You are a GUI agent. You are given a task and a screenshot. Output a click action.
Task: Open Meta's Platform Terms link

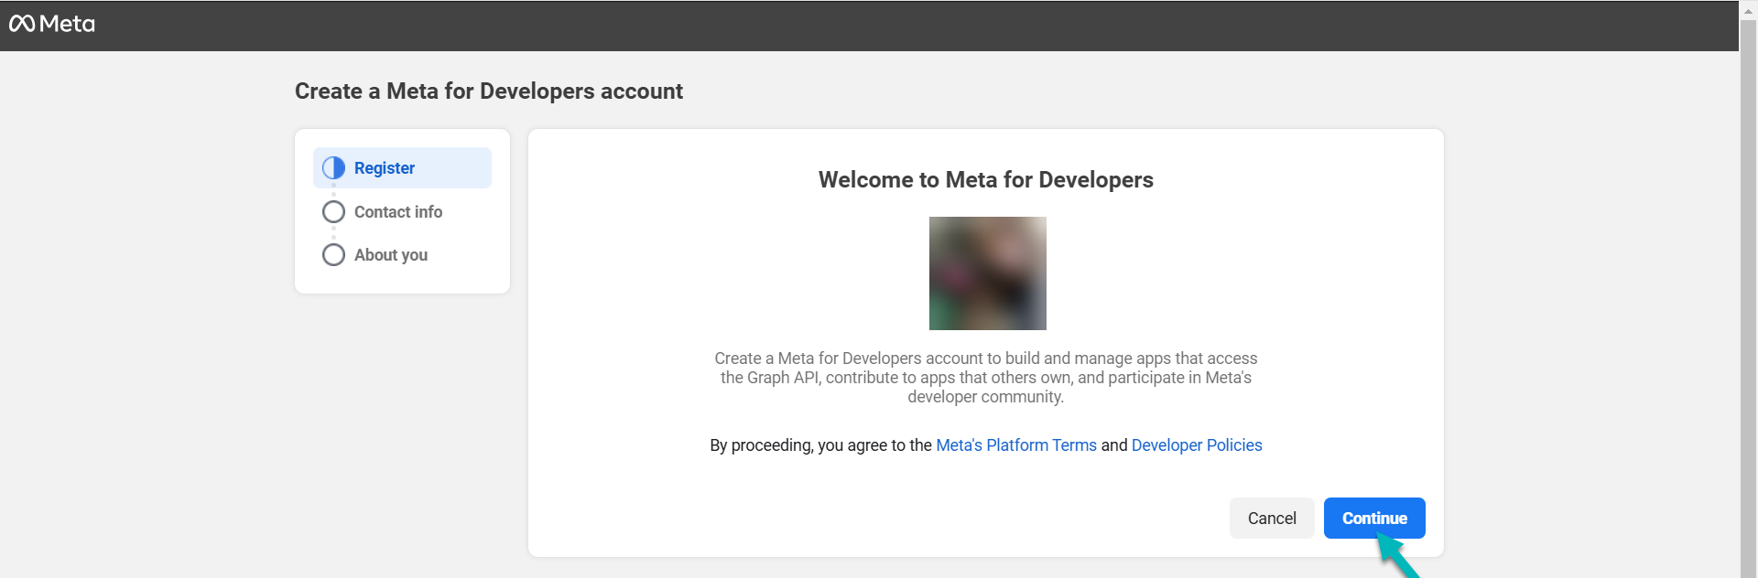[1016, 445]
